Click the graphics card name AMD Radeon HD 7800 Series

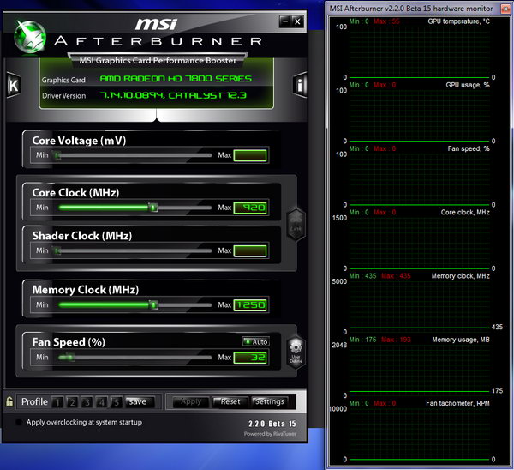pyautogui.click(x=176, y=79)
